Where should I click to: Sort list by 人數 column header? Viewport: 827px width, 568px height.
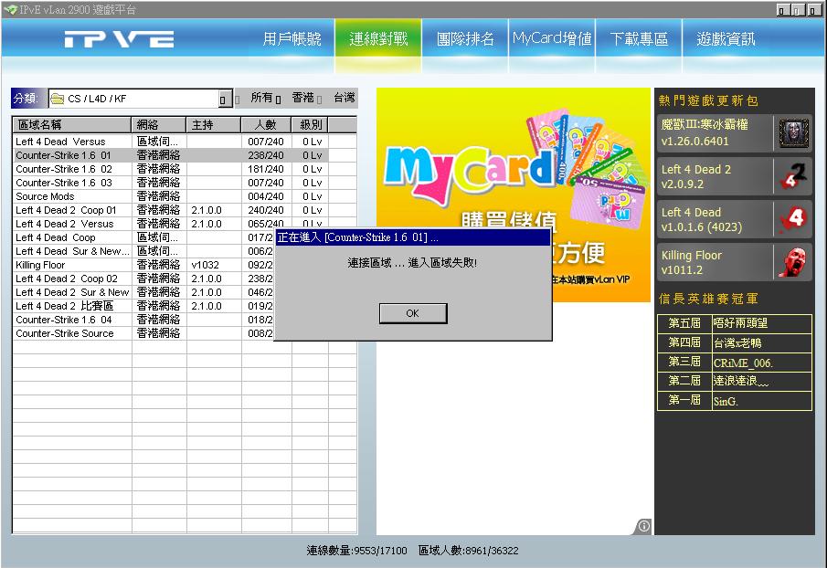coord(266,125)
